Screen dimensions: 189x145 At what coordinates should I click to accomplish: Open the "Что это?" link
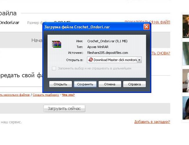click(68, 95)
